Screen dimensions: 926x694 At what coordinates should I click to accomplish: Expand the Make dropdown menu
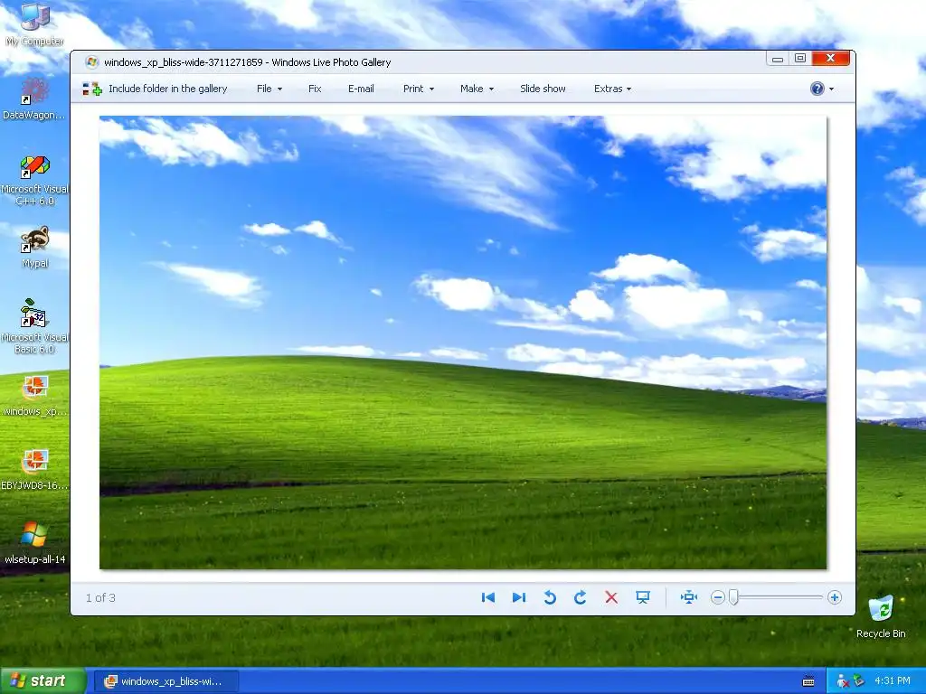click(477, 89)
